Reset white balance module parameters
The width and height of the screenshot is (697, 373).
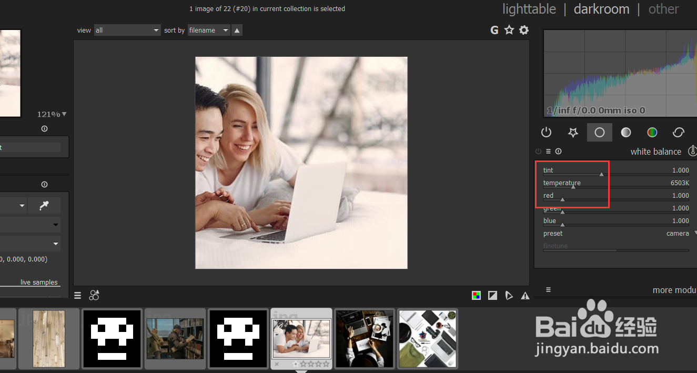coord(559,152)
